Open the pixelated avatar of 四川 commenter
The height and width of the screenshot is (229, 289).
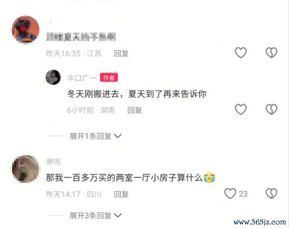[x=26, y=169]
